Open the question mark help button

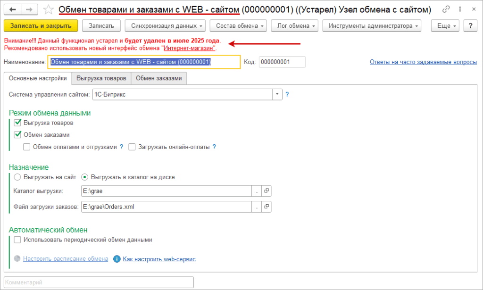tap(470, 25)
